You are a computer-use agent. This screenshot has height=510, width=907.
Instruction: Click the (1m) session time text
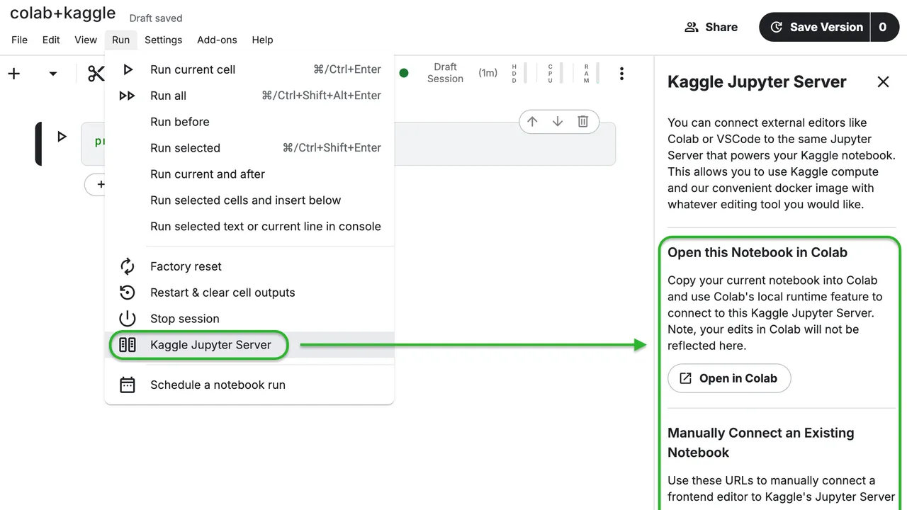click(488, 73)
